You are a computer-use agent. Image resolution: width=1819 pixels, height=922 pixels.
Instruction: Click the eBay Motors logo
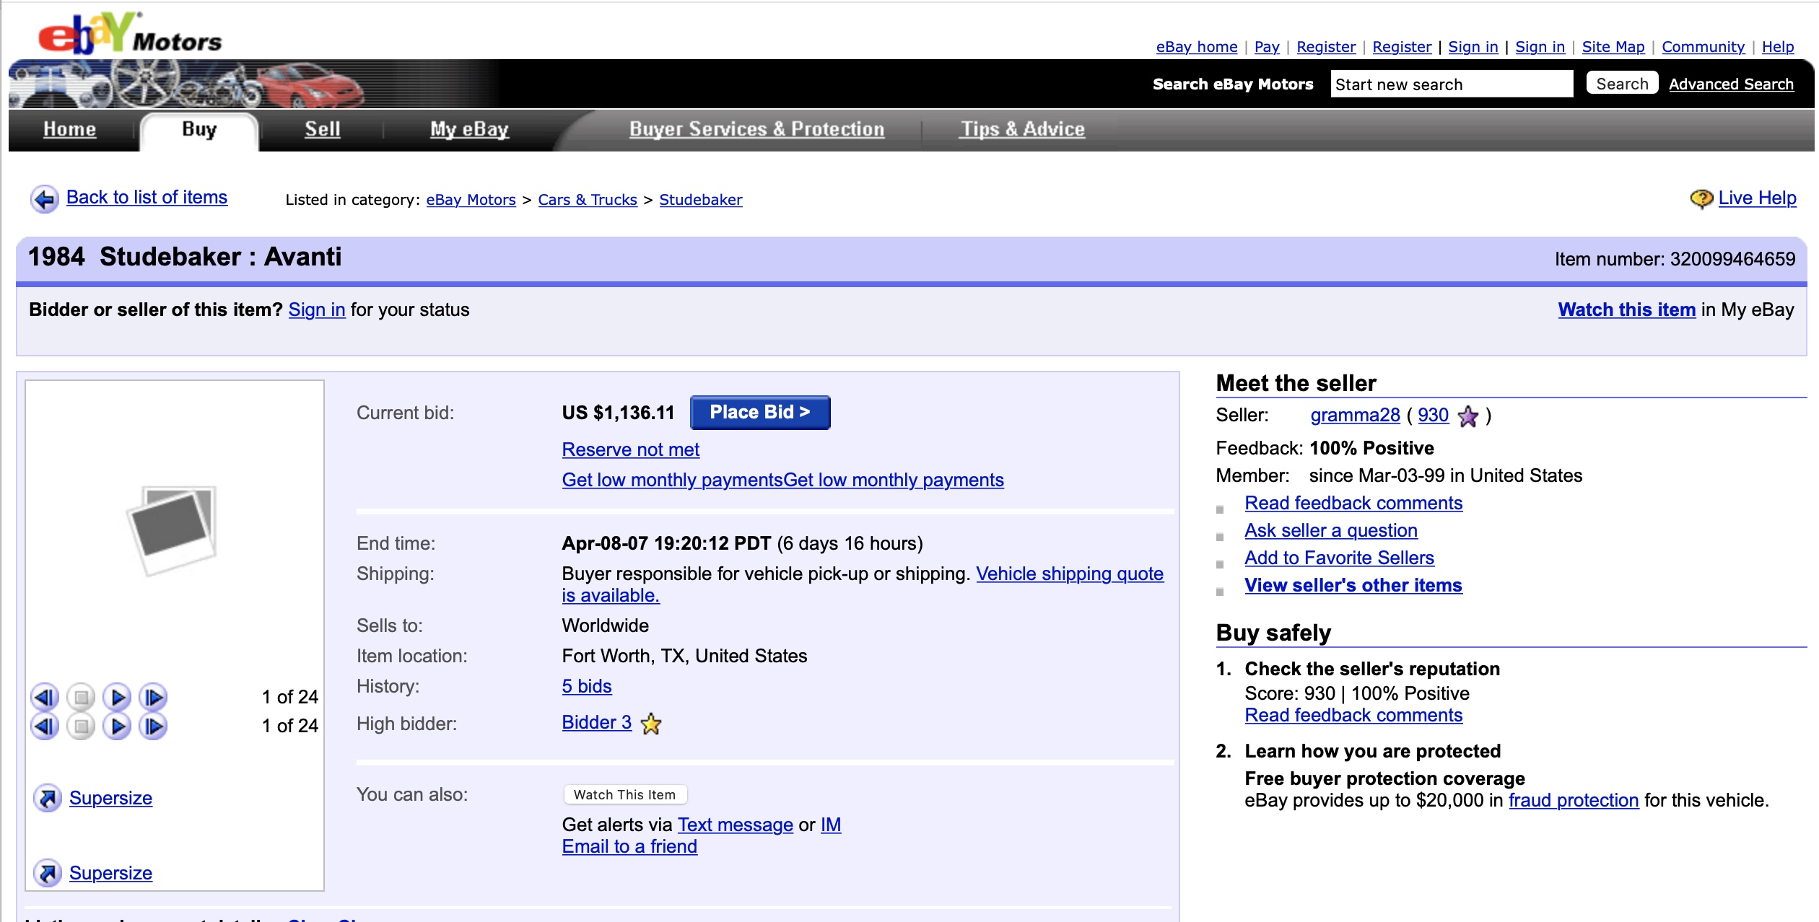click(130, 33)
